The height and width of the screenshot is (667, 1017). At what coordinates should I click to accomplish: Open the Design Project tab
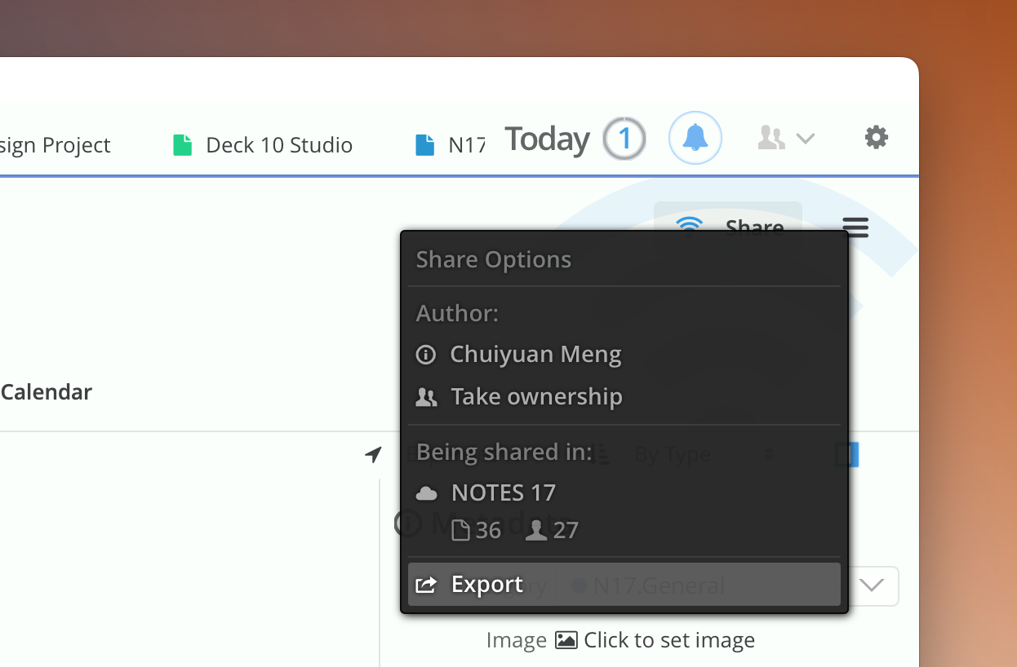point(55,145)
